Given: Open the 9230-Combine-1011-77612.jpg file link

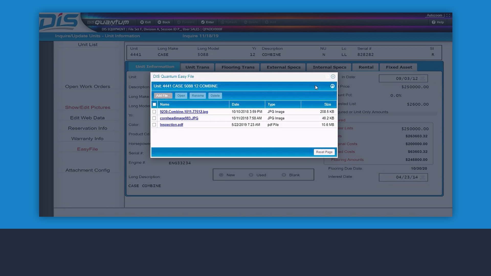Looking at the screenshot, I should [x=184, y=112].
